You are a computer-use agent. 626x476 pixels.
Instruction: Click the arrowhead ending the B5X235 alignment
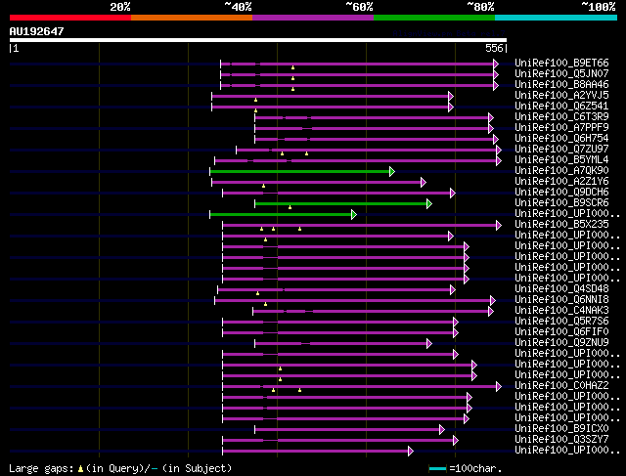point(499,226)
